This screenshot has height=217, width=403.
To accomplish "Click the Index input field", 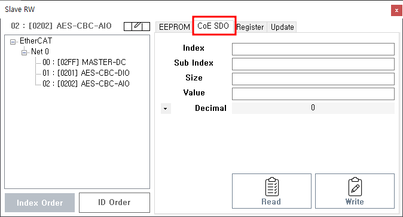I will pos(313,49).
